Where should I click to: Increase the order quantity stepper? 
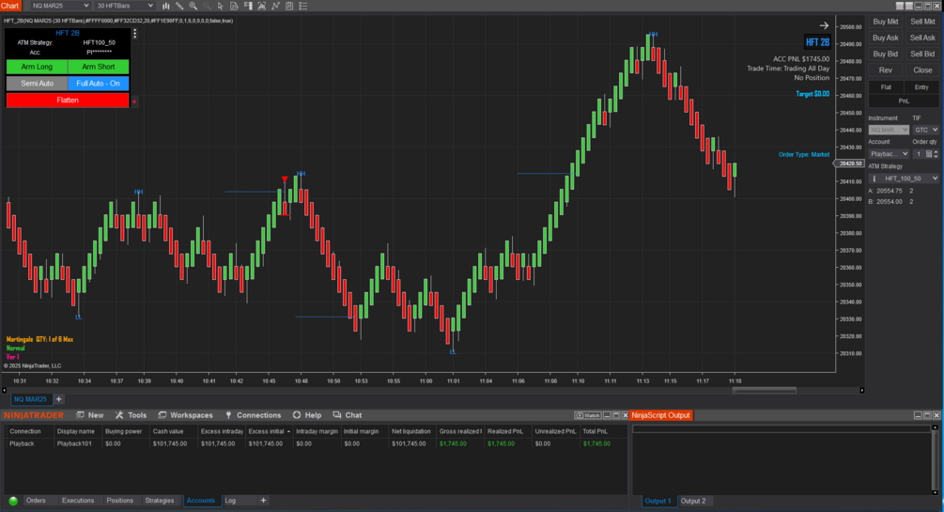[936, 152]
